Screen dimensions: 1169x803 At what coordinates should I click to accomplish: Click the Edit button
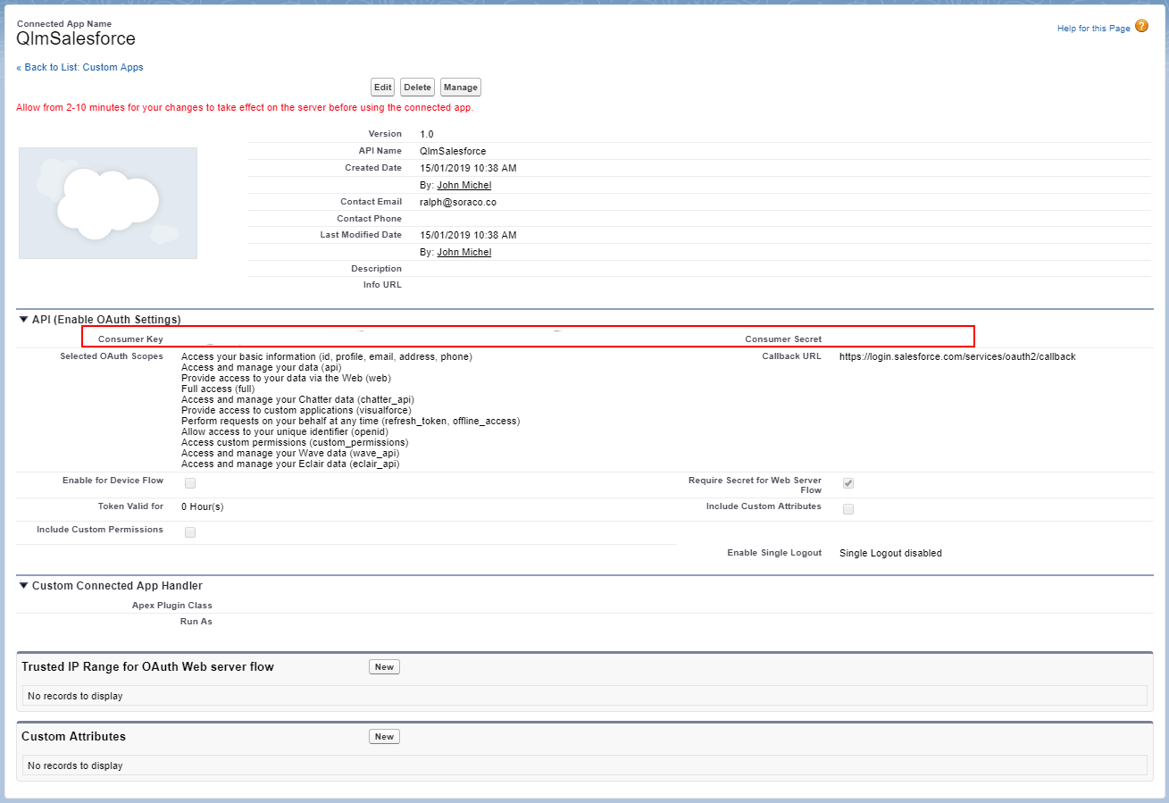coord(383,88)
